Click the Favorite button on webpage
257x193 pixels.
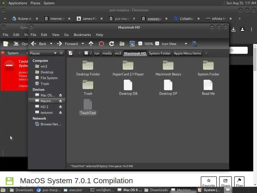209,182
